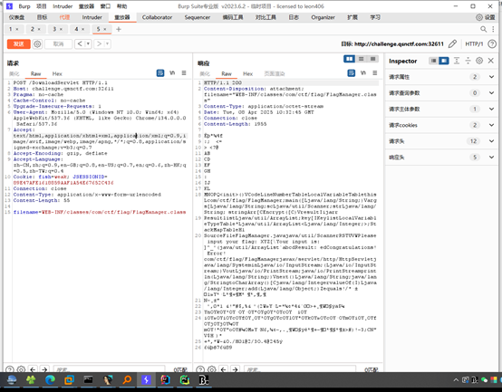The height and width of the screenshot is (392, 502).
Task: Switch to Repeater tab 1
Action: click(x=11, y=29)
